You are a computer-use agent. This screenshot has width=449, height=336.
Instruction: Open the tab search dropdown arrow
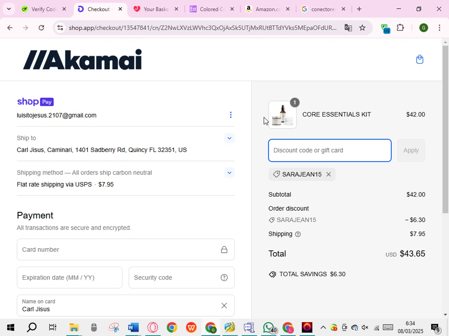click(9, 9)
